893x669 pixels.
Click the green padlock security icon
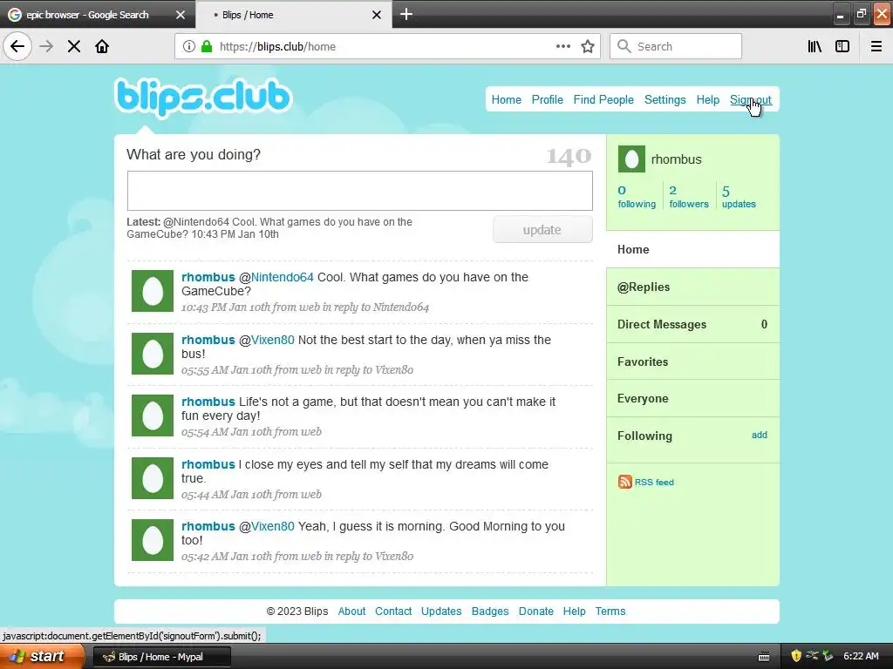tap(207, 46)
